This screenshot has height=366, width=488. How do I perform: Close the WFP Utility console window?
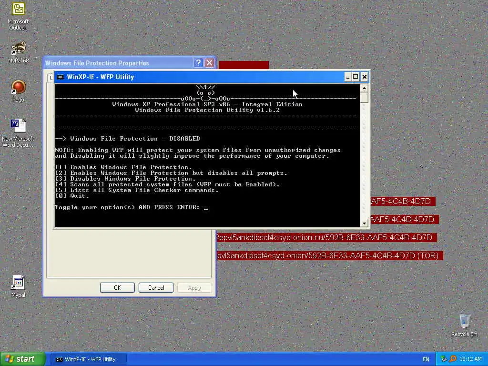click(365, 77)
